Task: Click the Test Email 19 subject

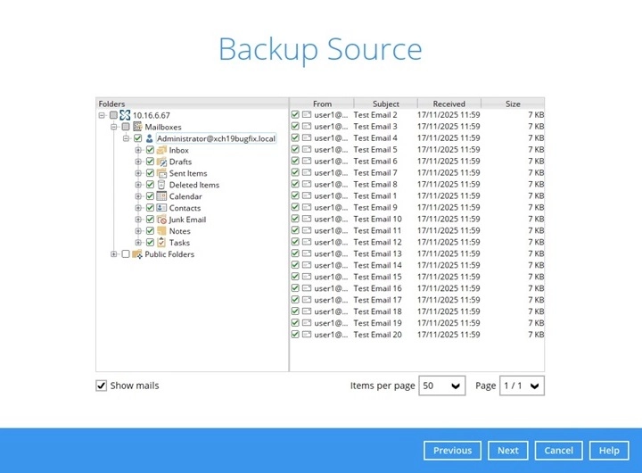Action: pos(377,323)
